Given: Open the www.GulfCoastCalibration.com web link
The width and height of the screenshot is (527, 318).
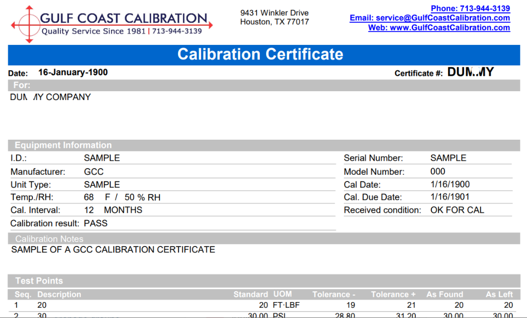Looking at the screenshot, I should pos(439,28).
